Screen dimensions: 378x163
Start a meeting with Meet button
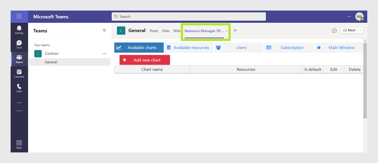[x=350, y=30]
